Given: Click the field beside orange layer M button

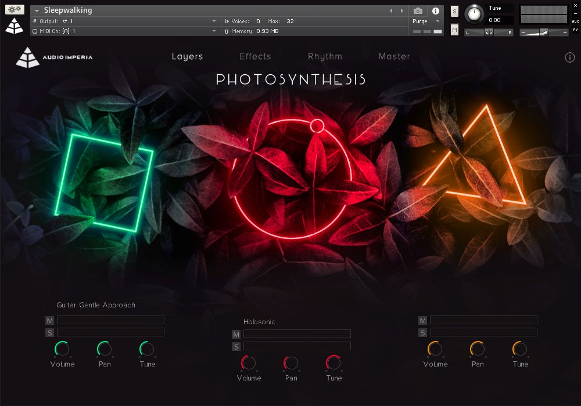Looking at the screenshot, I should pos(483,320).
